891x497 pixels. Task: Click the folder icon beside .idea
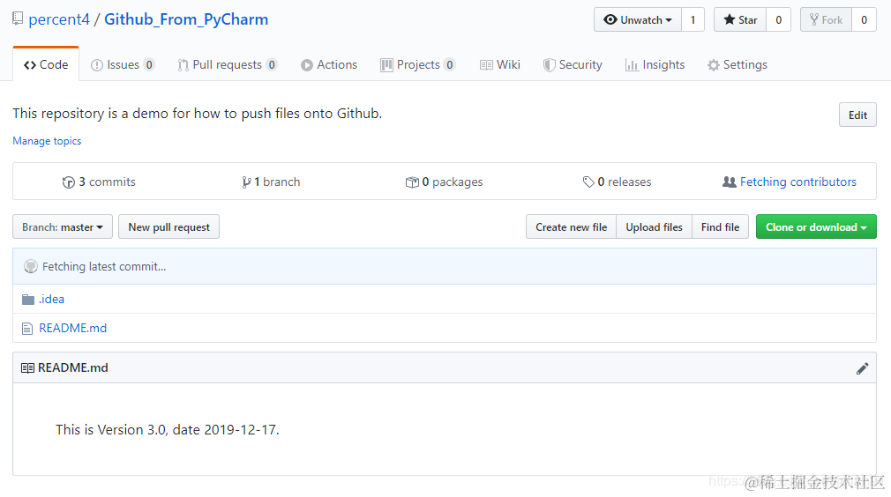(28, 299)
